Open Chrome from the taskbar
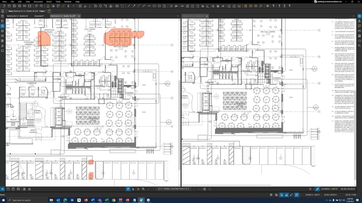This screenshot has width=362, height=203. (114, 200)
